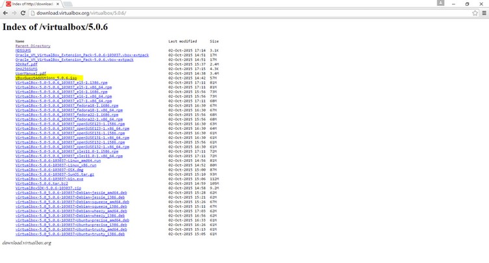Click the 57M size of VBoxGuestAdditions iso
489x263 pixels.
(x=213, y=78)
